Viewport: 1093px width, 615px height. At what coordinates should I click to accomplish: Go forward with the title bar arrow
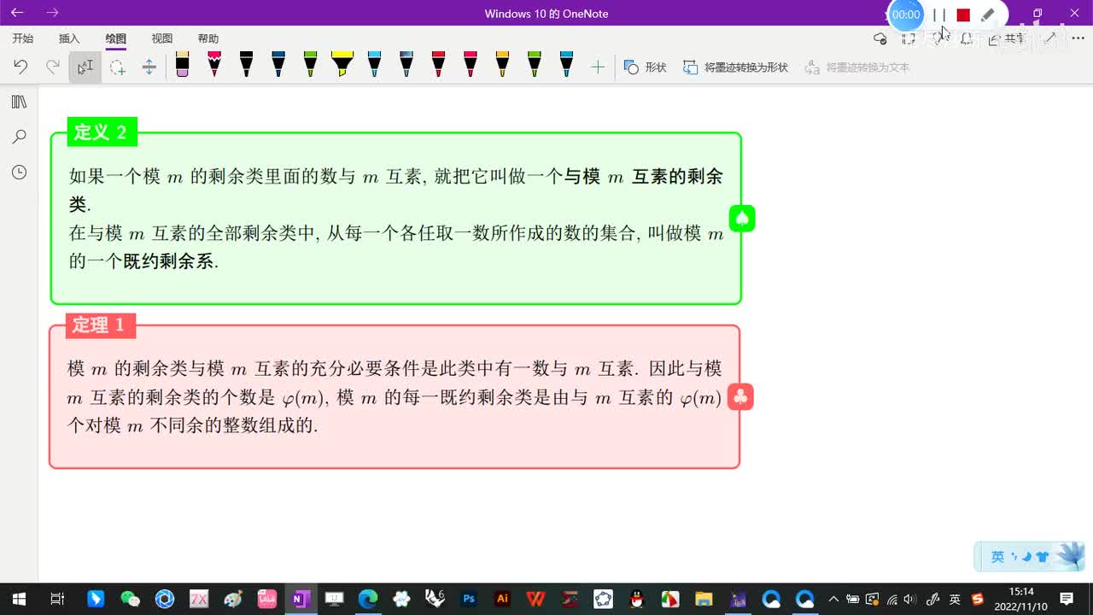[52, 13]
